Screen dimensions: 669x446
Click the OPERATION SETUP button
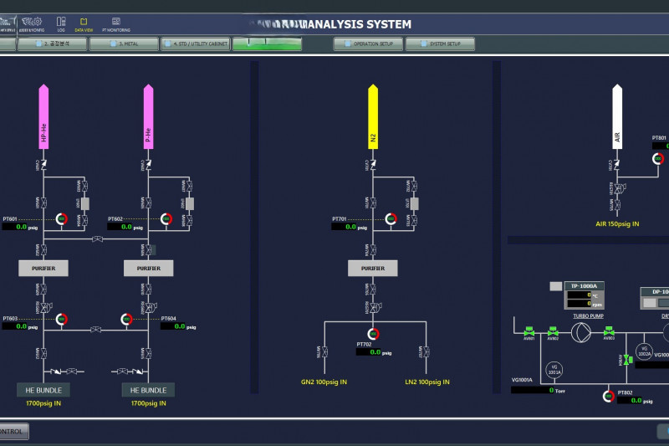coord(368,44)
